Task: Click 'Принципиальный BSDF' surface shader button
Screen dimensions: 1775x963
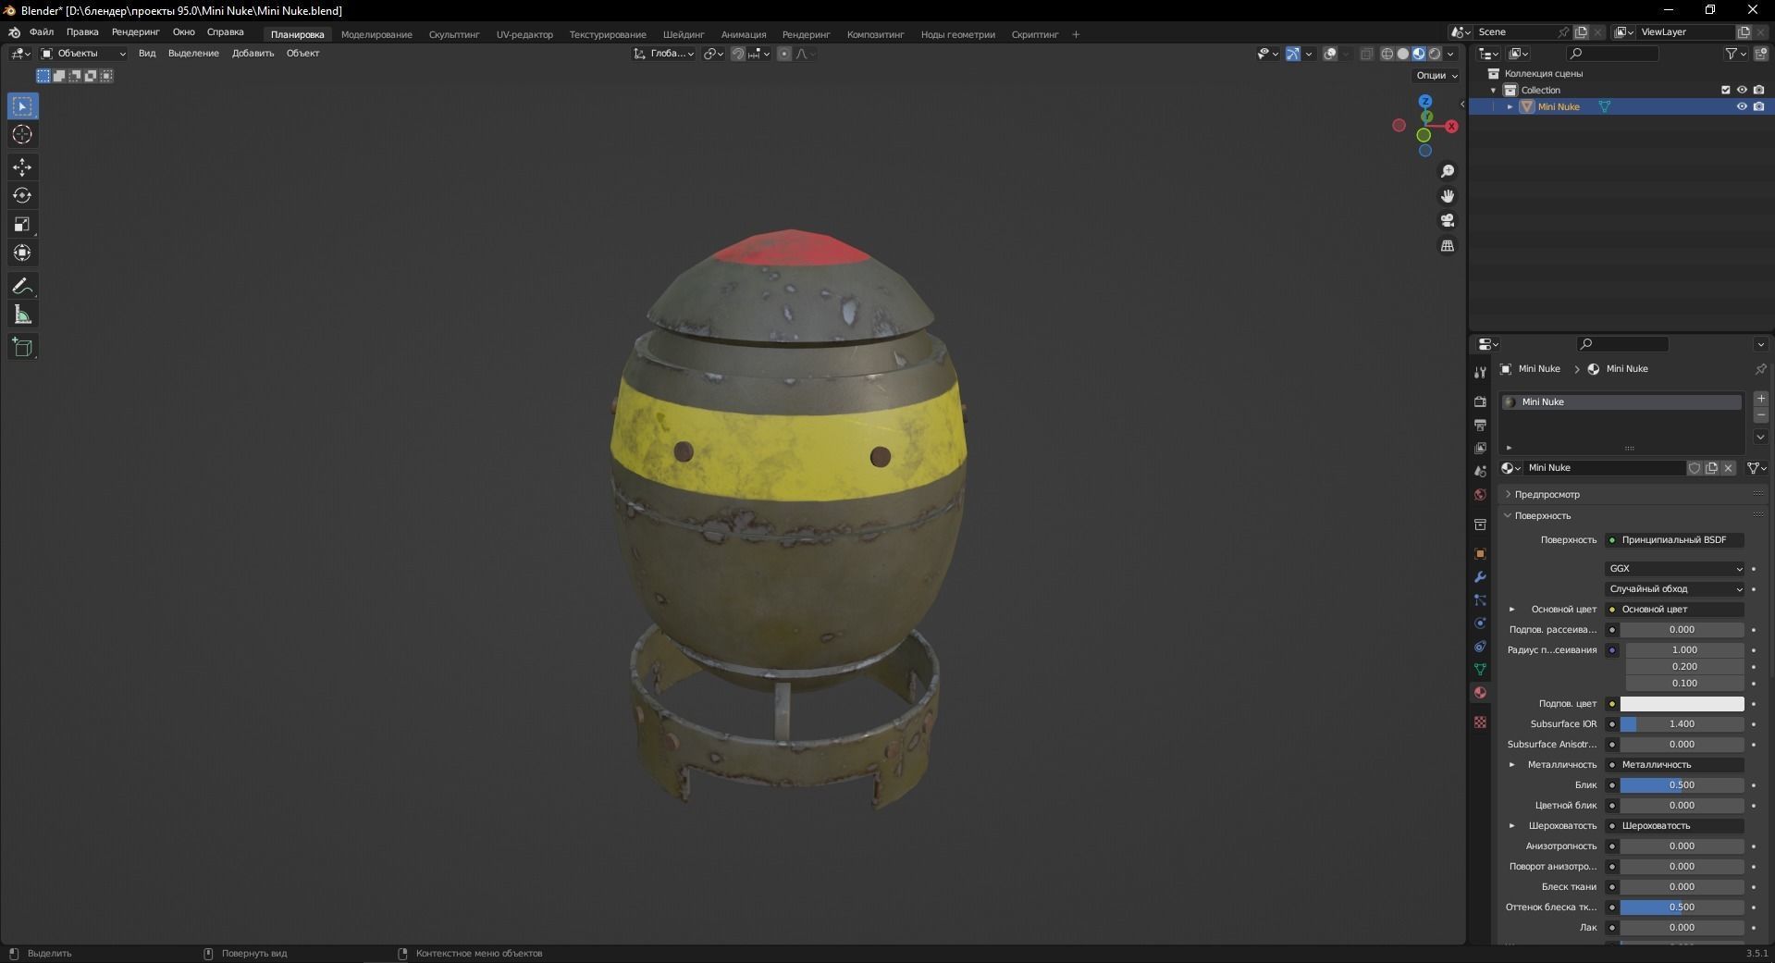Action: [1675, 540]
